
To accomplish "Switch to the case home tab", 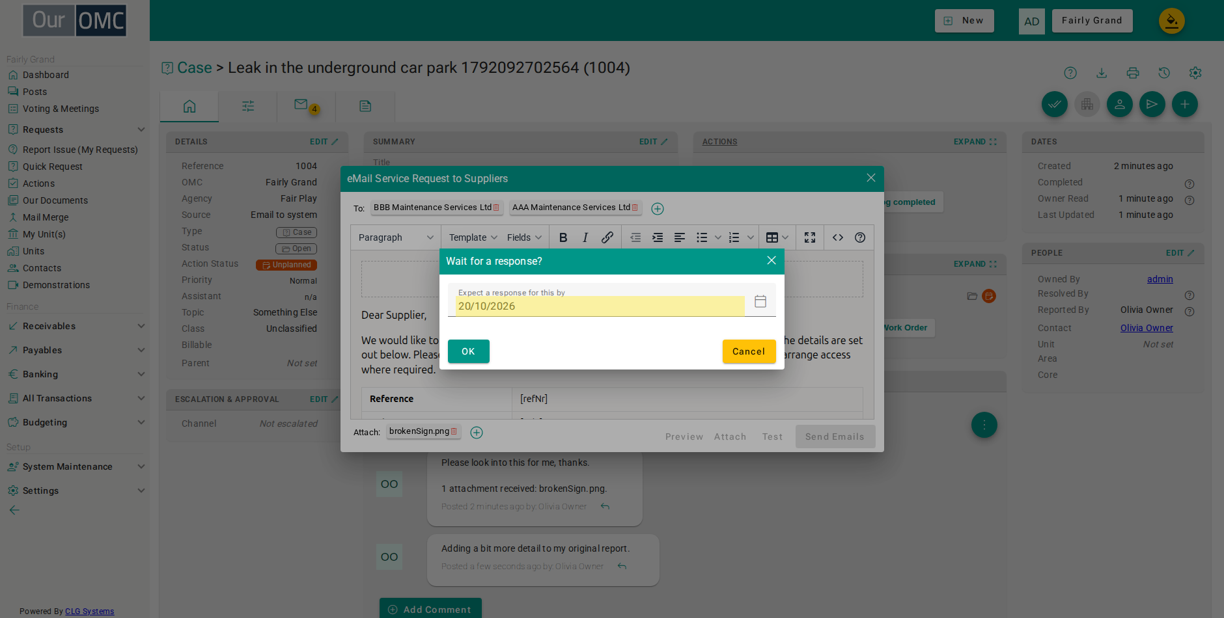I will [189, 106].
